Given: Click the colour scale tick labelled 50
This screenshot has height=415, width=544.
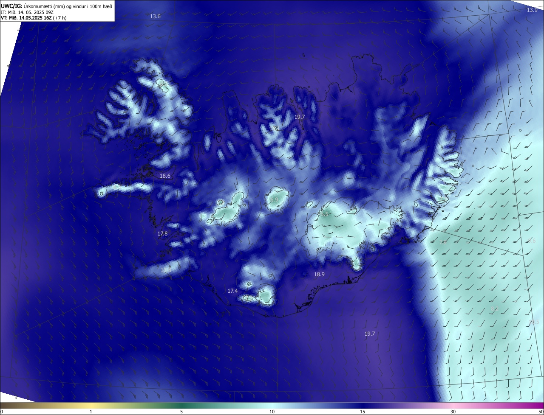Looking at the screenshot, I should click(x=541, y=412).
